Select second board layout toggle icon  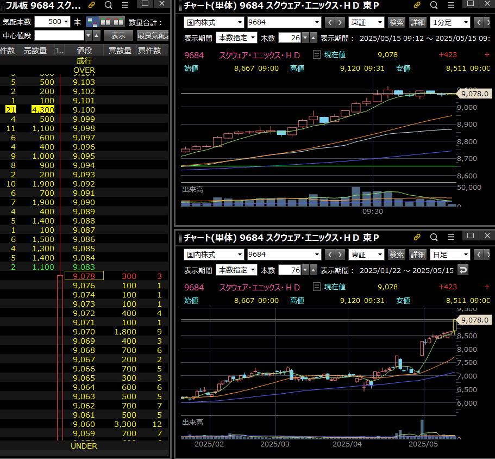pyautogui.click(x=105, y=22)
